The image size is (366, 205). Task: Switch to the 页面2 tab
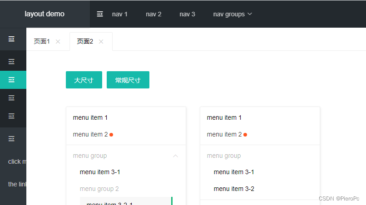pyautogui.click(x=85, y=42)
